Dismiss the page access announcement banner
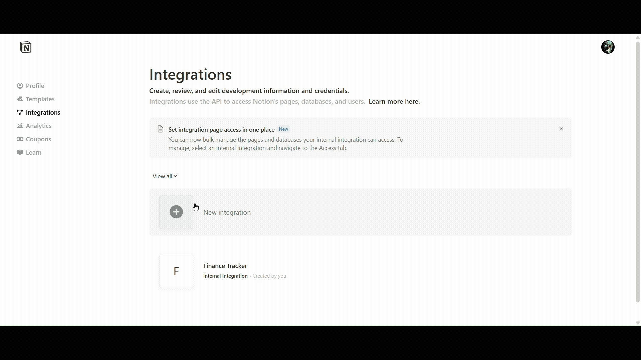This screenshot has width=641, height=360. click(x=561, y=129)
